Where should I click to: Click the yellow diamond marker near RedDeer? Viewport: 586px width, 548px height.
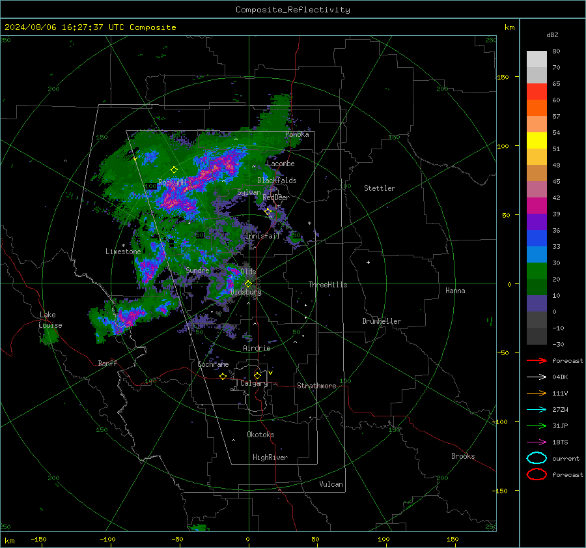click(268, 212)
